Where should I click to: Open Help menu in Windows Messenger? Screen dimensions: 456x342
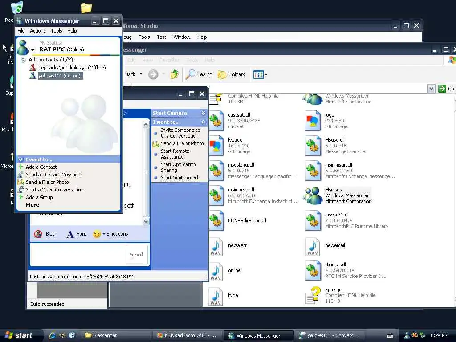pyautogui.click(x=72, y=31)
